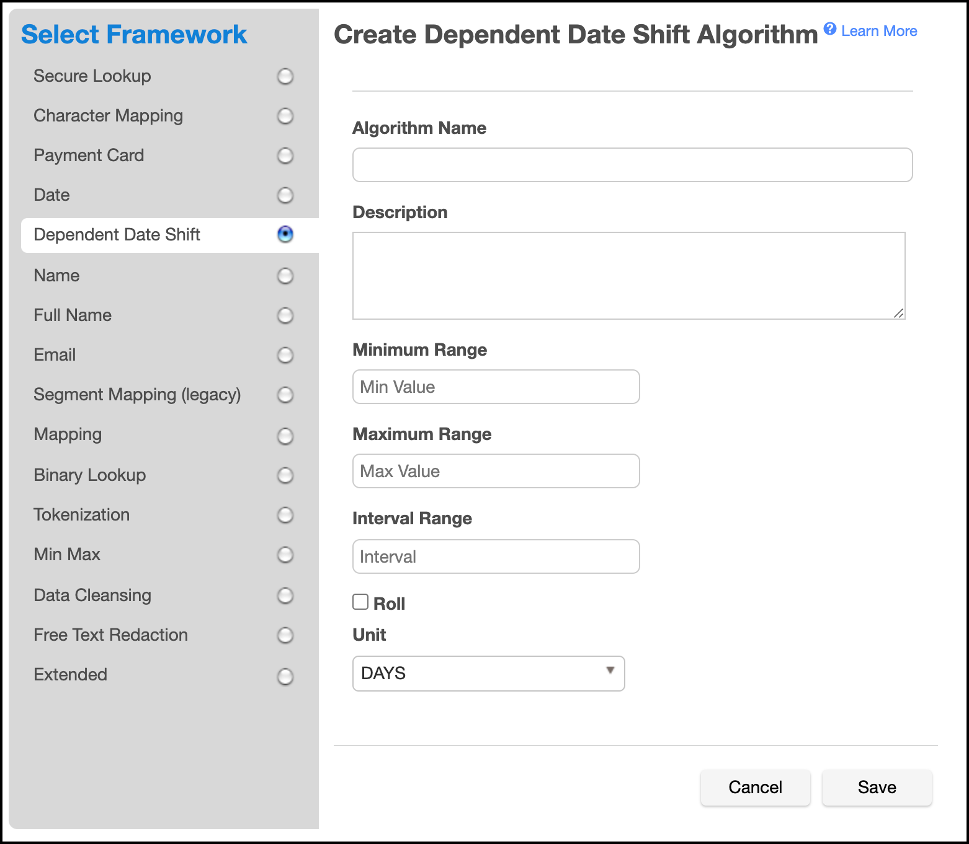969x844 pixels.
Task: Choose the Character Mapping framework radio
Action: tap(285, 116)
